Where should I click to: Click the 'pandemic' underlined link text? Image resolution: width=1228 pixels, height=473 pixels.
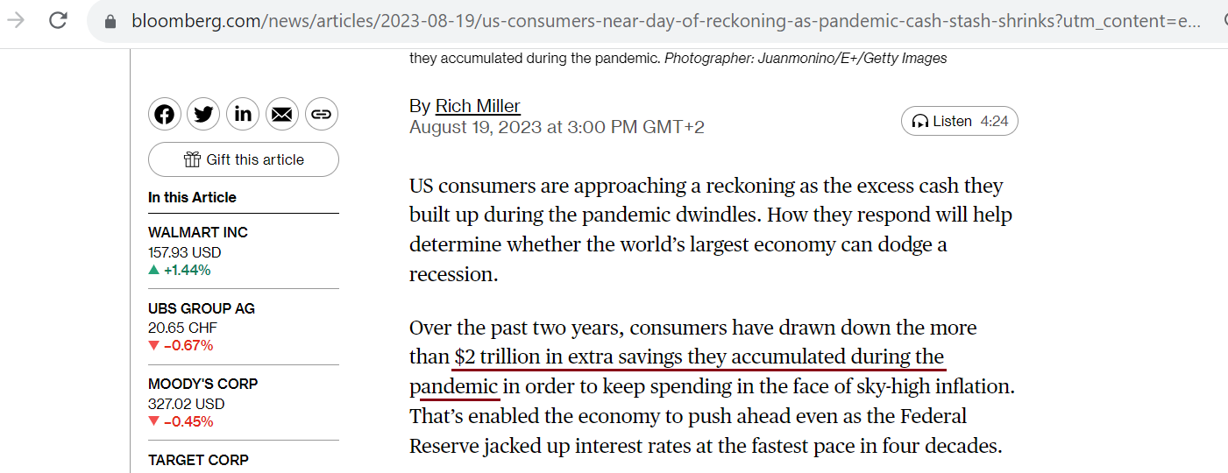pyautogui.click(x=453, y=386)
